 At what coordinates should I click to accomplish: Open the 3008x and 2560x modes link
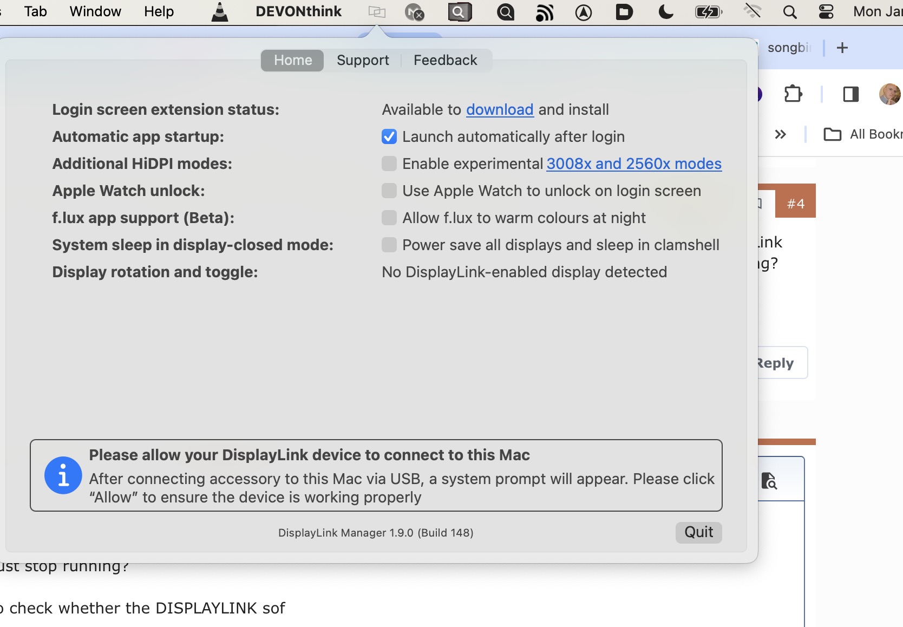pos(634,164)
